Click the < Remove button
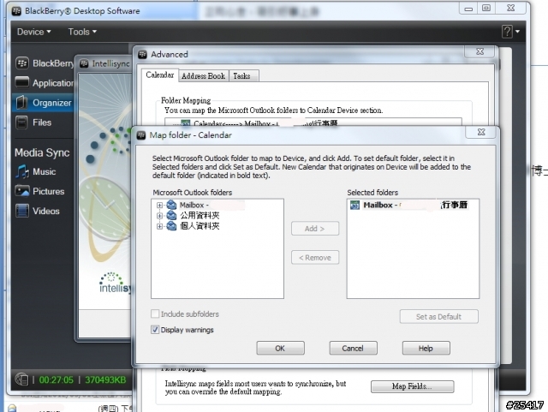548x412 pixels. click(315, 258)
